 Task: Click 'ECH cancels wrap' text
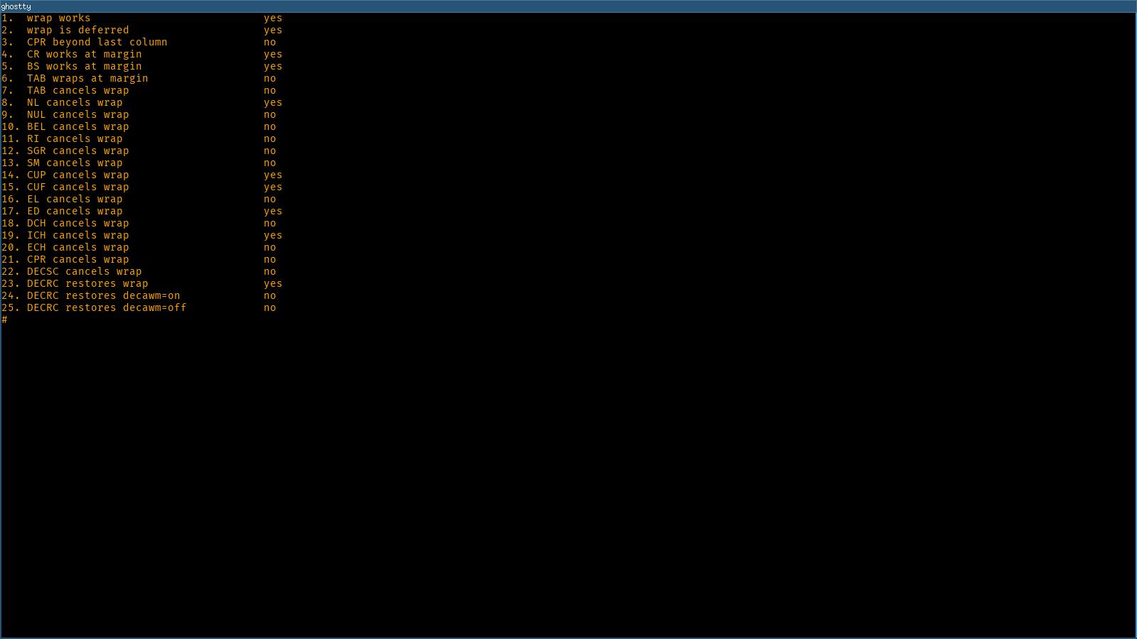pos(78,248)
